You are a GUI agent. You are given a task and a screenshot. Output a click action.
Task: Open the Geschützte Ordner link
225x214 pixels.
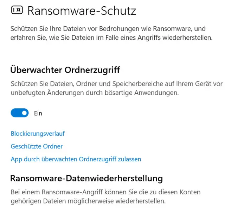(37, 146)
